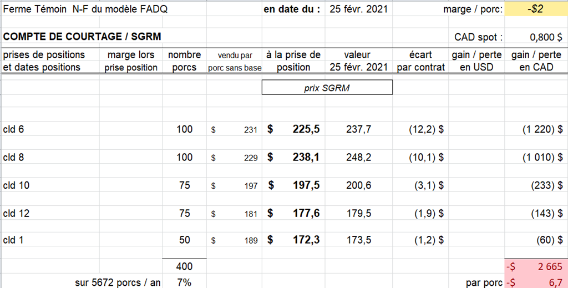This screenshot has height=288, width=568.
Task: Click the 7% percentage cell
Action: click(184, 282)
